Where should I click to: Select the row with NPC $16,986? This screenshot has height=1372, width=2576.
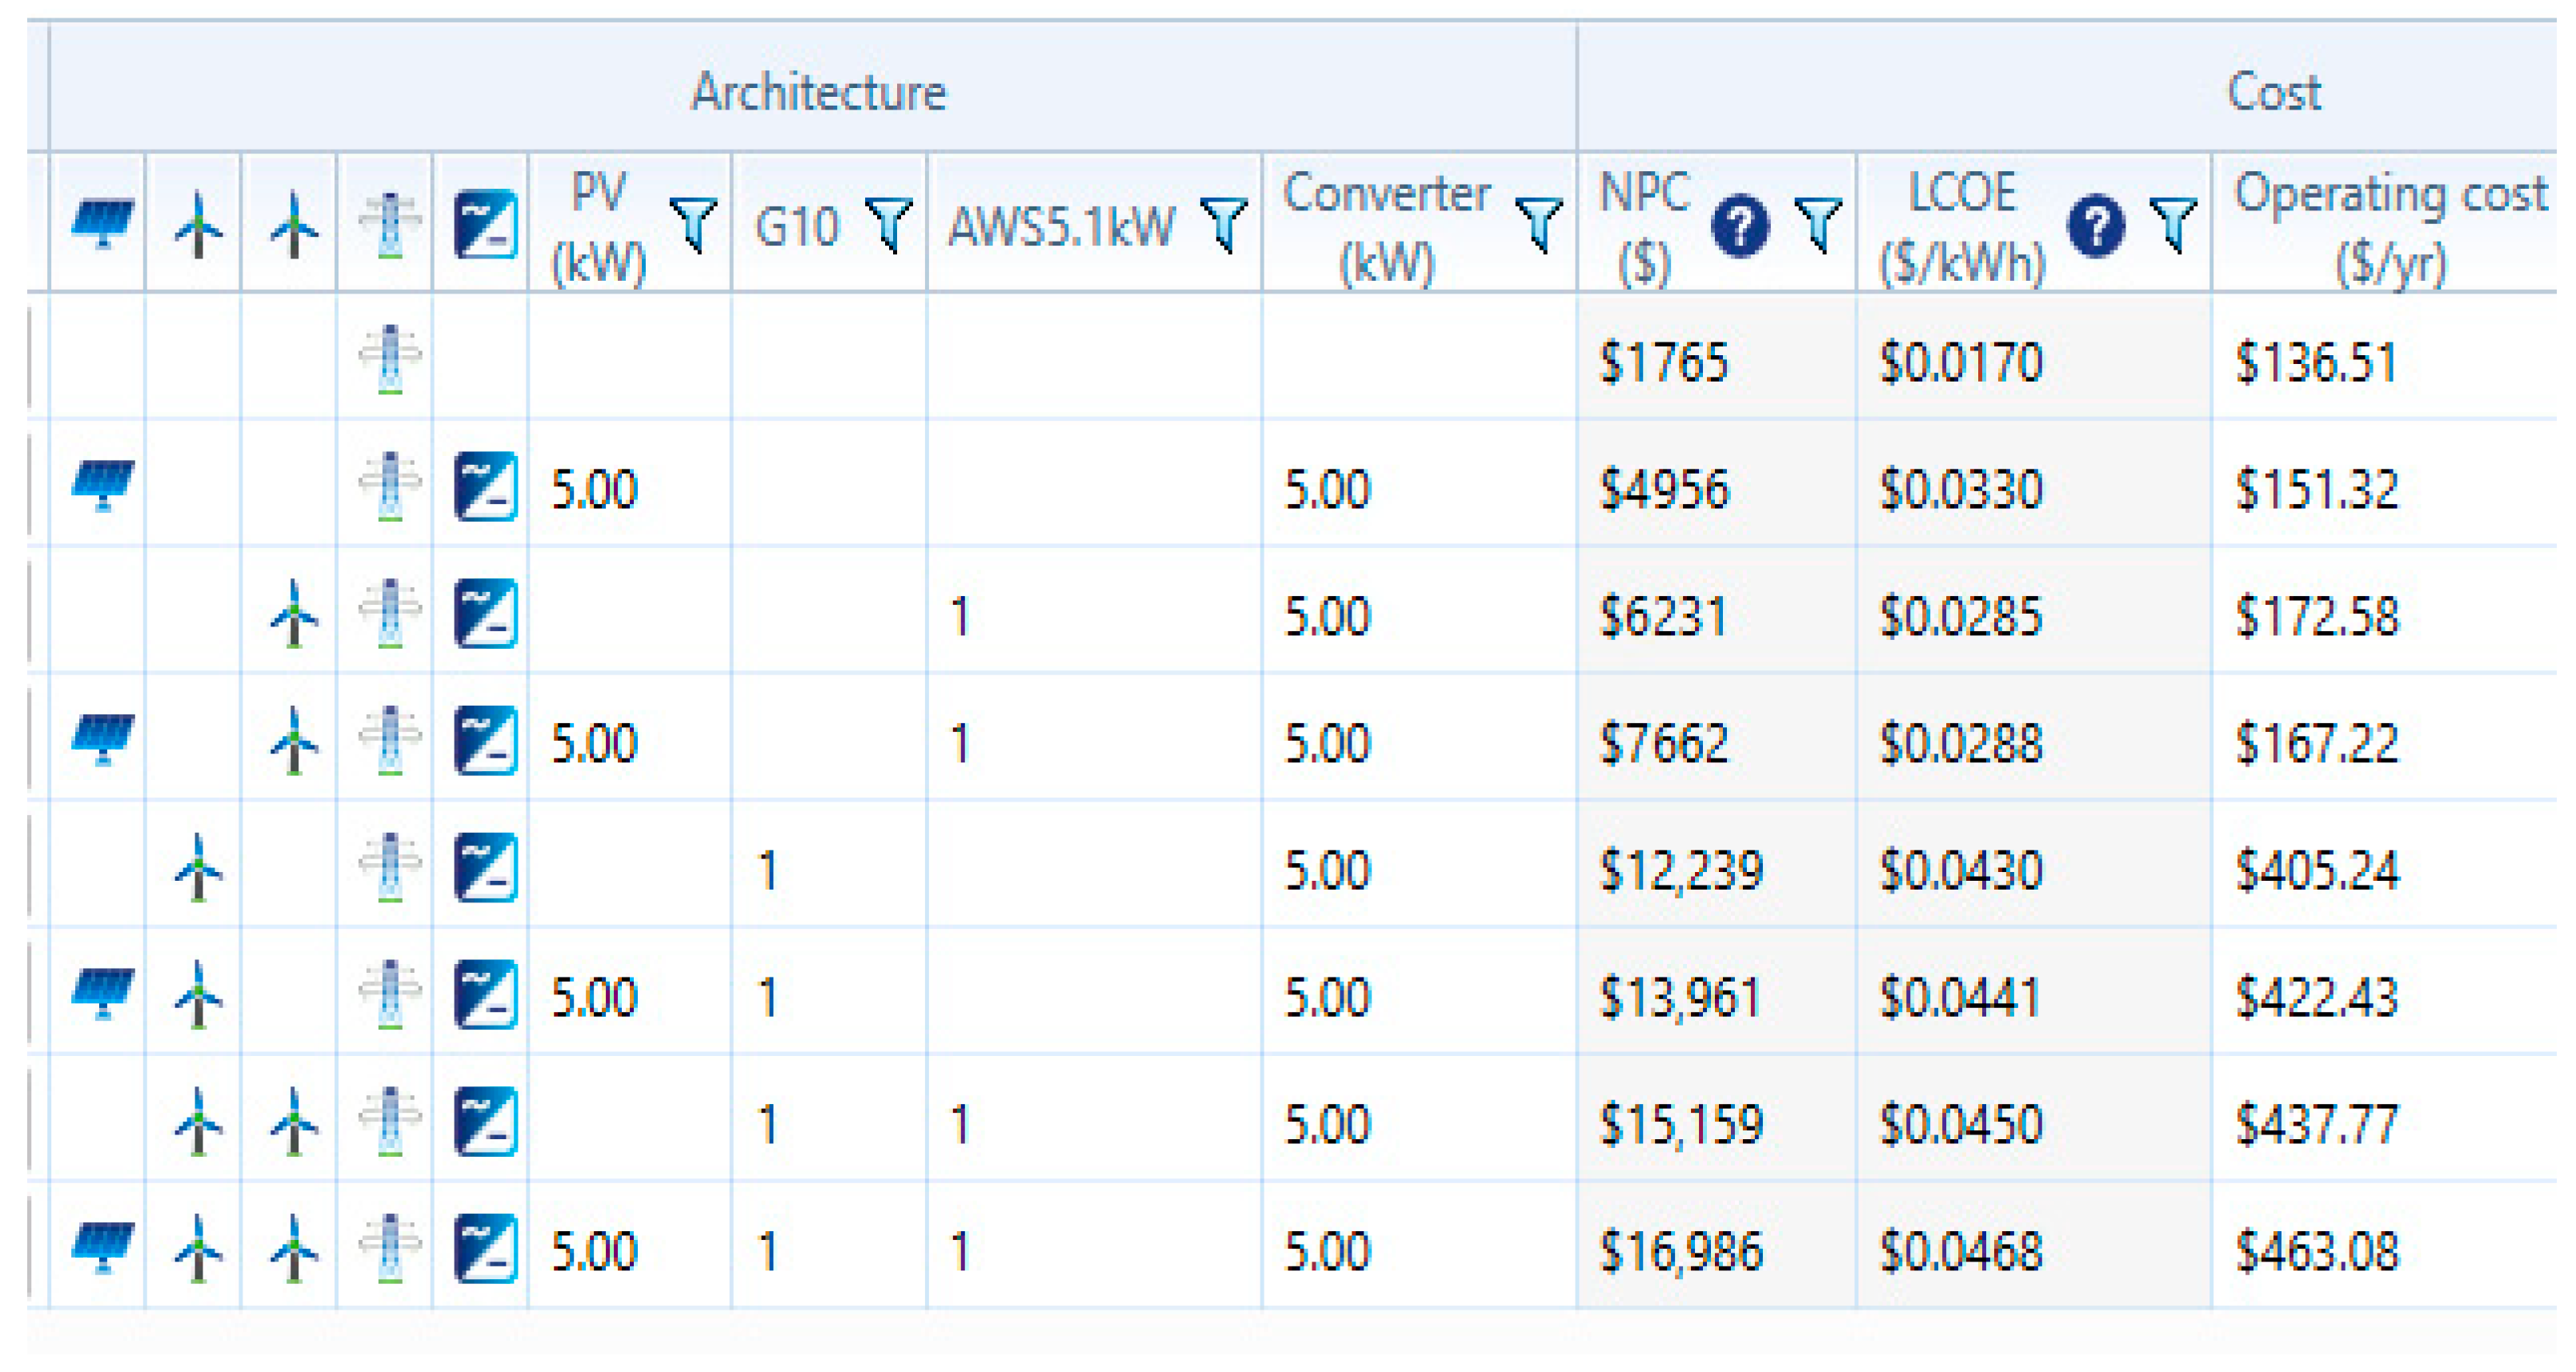point(1680,1251)
